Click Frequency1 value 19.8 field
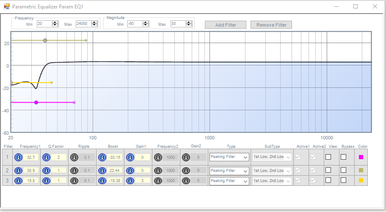 [31, 181]
